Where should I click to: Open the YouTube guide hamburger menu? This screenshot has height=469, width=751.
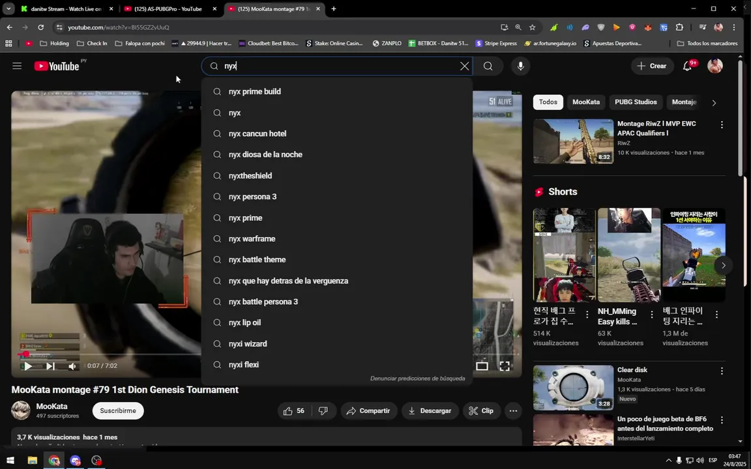(17, 66)
